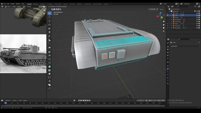Select the Bevel tool

(x=50, y=56)
